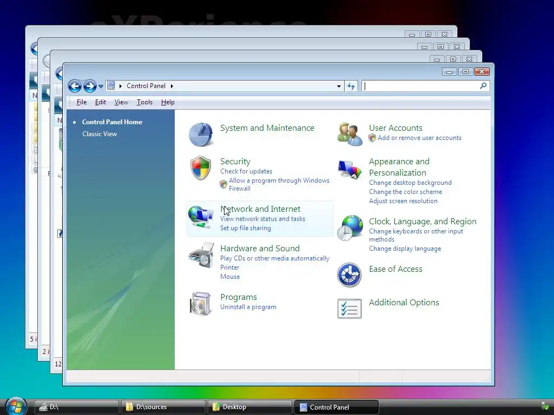Image resolution: width=554 pixels, height=415 pixels.
Task: Click Change display language
Action: pyautogui.click(x=405, y=249)
